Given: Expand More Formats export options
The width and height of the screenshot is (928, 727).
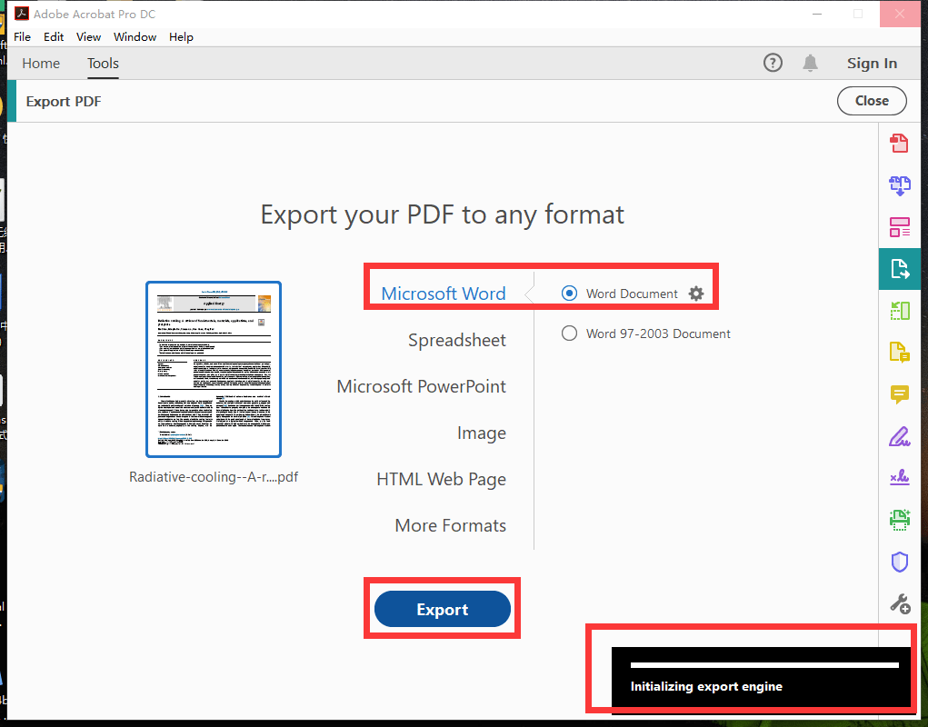Looking at the screenshot, I should coord(451,525).
